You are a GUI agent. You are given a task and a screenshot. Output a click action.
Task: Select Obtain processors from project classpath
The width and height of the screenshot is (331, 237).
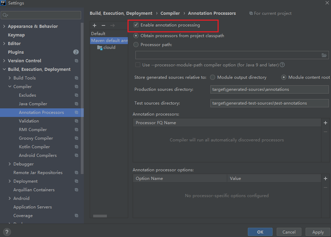point(136,36)
